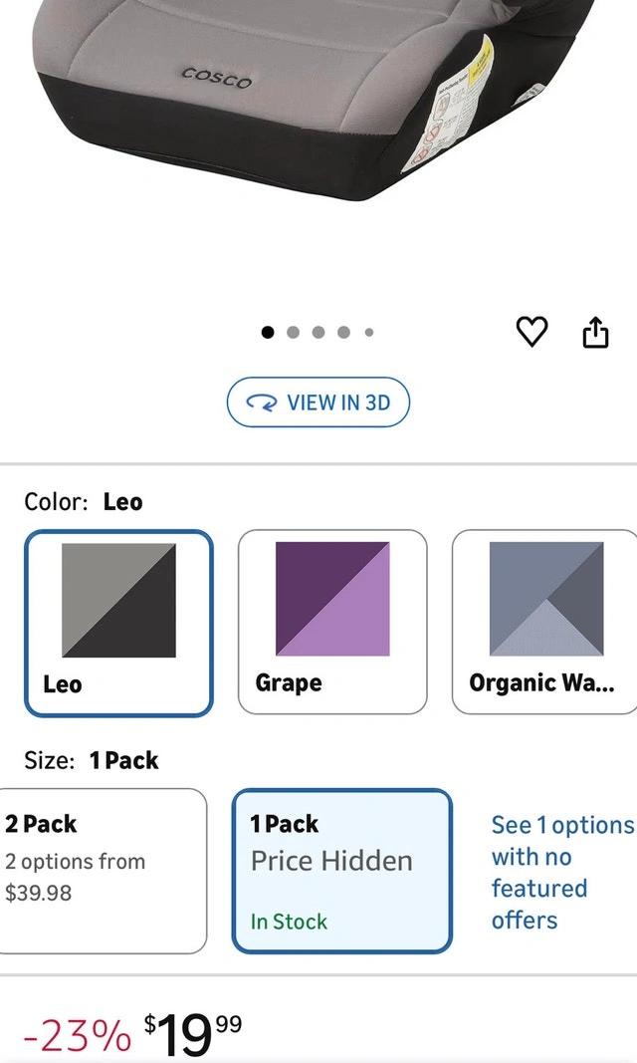
Task: Tap the Grape label text
Action: click(289, 683)
